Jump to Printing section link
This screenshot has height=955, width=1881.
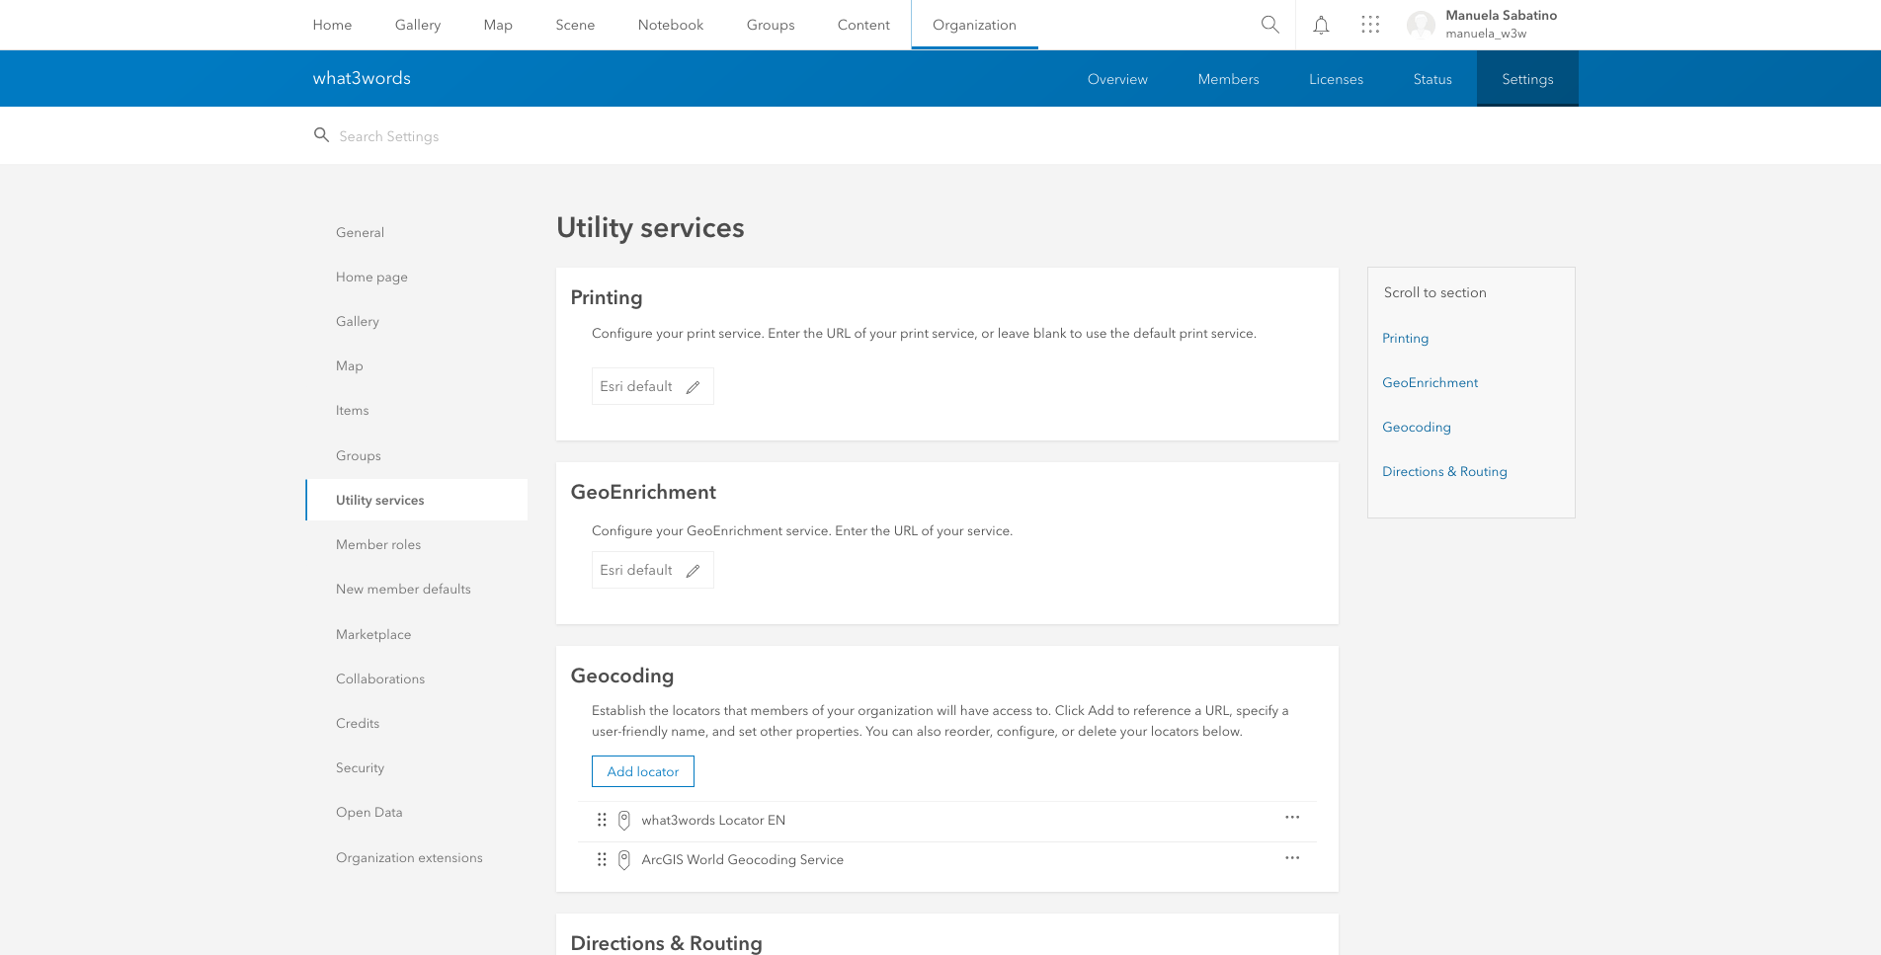pyautogui.click(x=1405, y=339)
